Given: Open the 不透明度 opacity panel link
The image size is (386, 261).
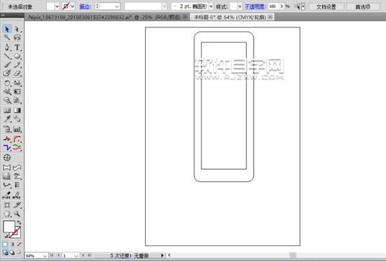Looking at the screenshot, I should coord(255,6).
